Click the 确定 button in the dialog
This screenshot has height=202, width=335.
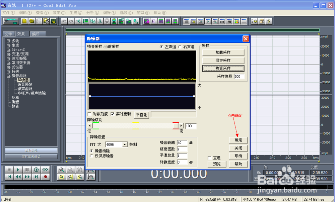click(238, 140)
